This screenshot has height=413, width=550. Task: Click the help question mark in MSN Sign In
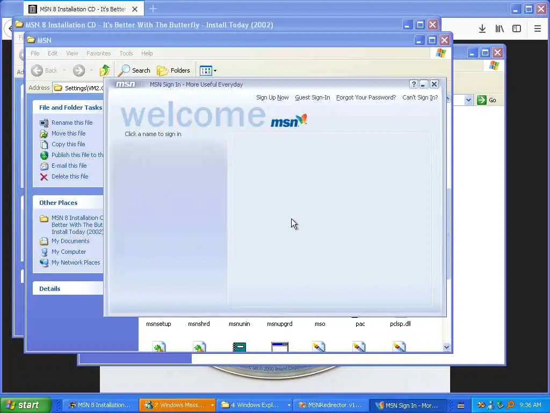[x=414, y=84]
